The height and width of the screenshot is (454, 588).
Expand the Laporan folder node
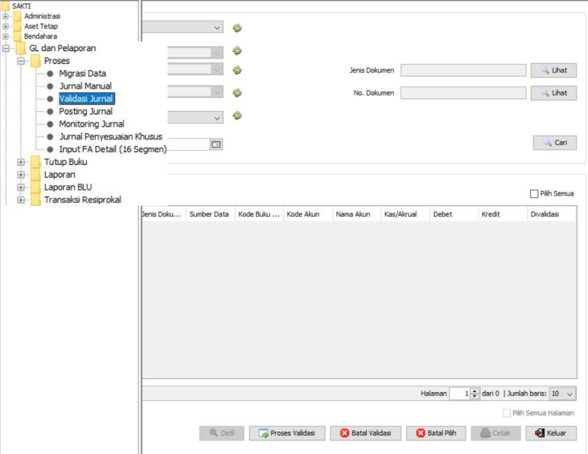point(21,175)
